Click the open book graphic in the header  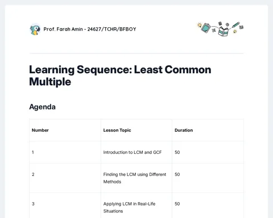coord(224,31)
